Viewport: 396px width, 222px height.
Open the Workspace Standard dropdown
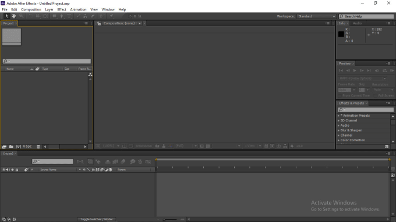[316, 16]
